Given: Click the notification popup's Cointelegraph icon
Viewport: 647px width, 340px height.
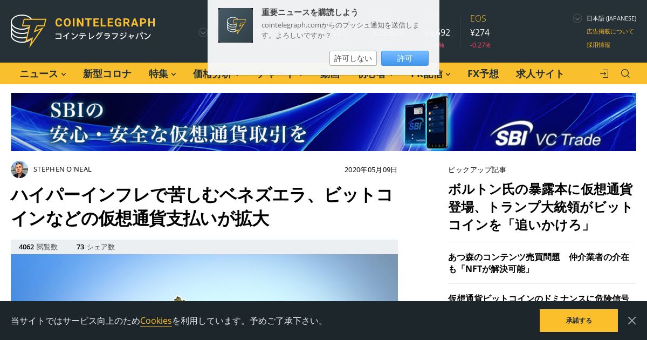Looking at the screenshot, I should point(236,25).
